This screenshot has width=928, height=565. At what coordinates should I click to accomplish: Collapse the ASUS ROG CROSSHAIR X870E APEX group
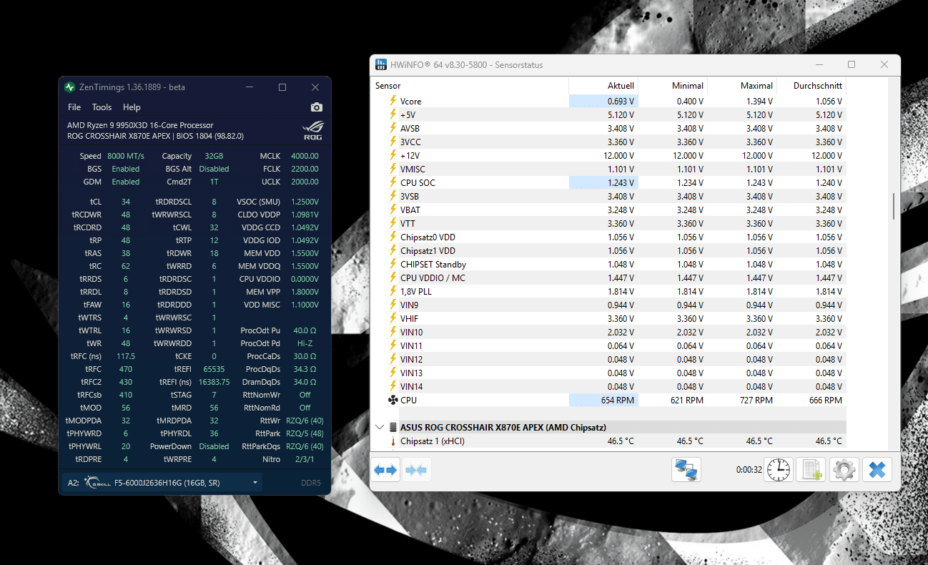(x=380, y=427)
